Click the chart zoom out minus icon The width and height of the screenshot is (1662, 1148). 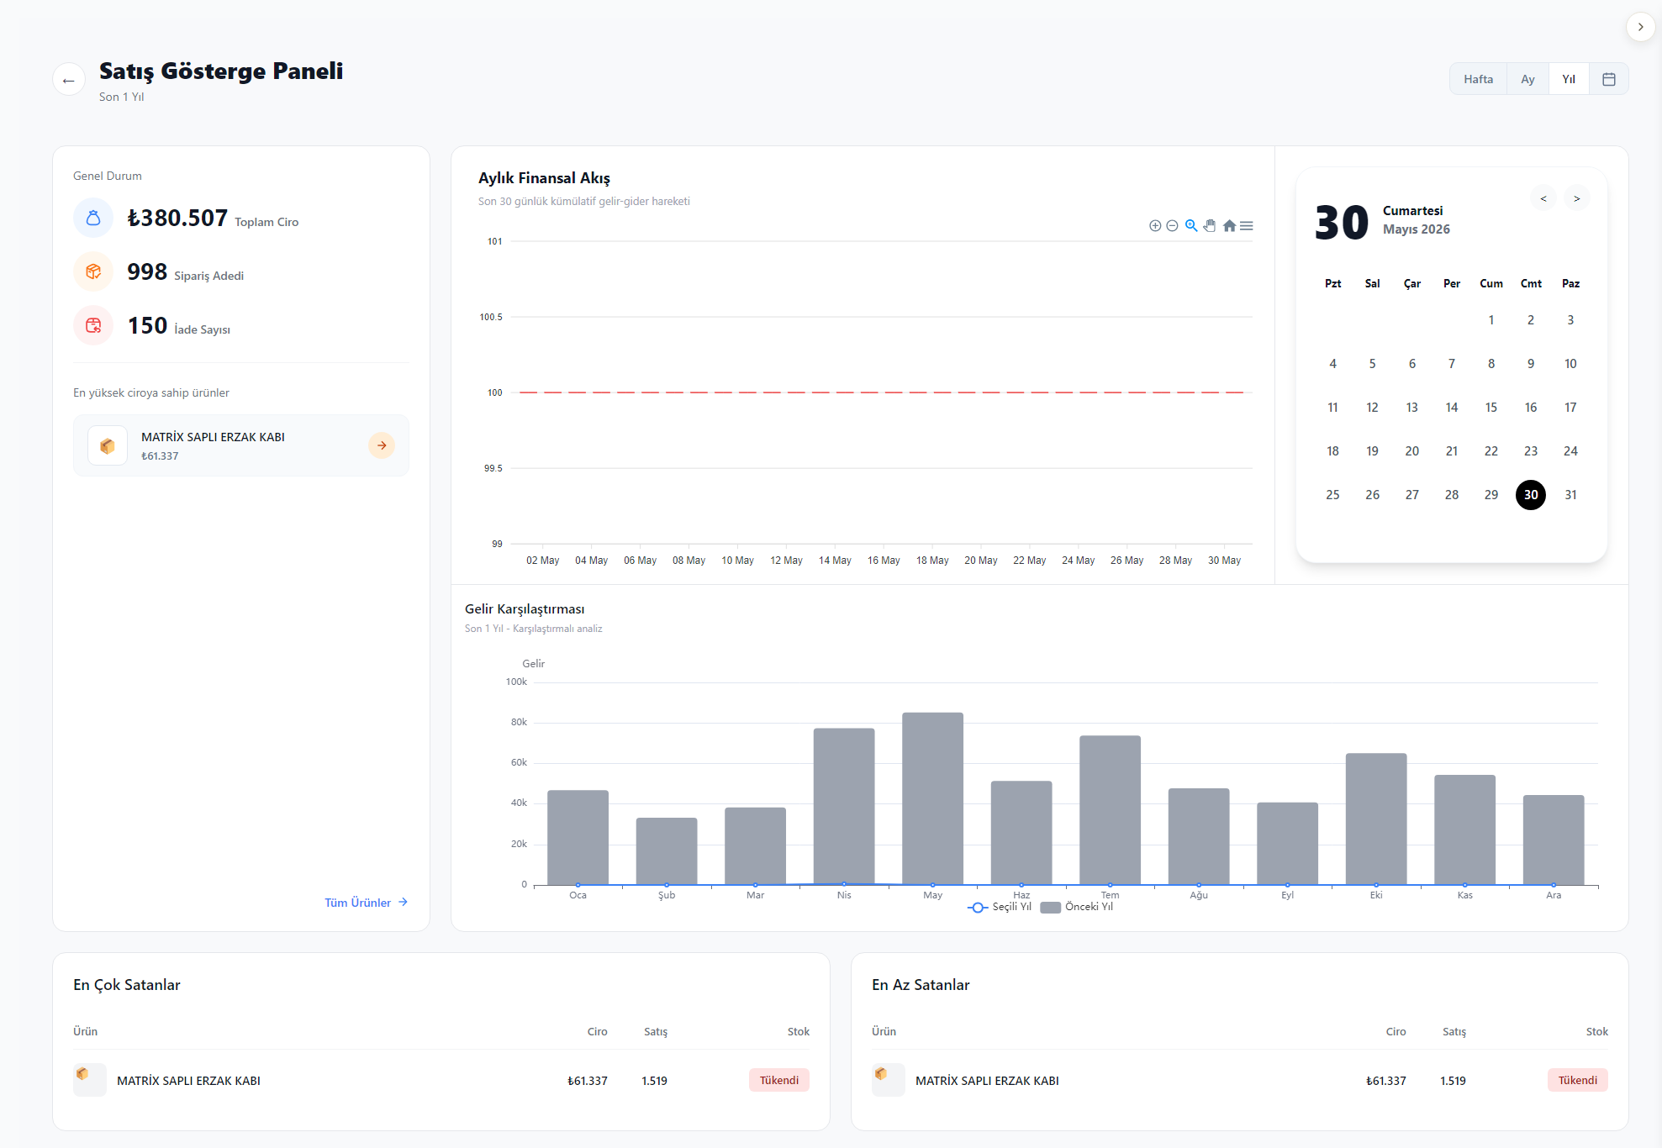(x=1172, y=226)
